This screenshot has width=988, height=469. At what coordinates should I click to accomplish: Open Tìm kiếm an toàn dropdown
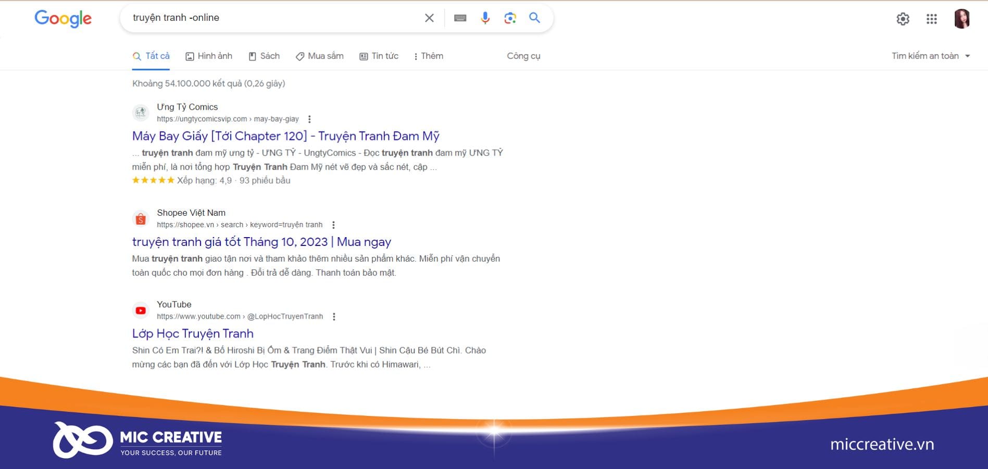931,56
